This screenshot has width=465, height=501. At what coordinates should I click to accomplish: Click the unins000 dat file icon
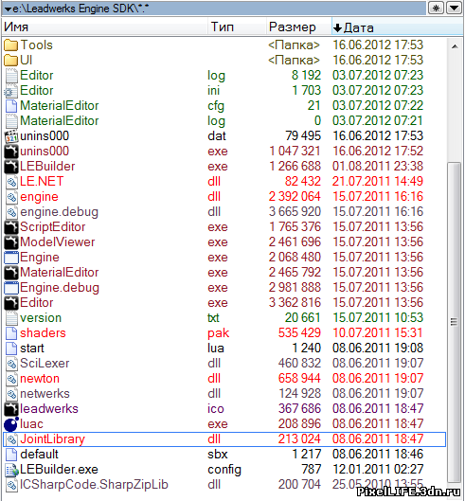pyautogui.click(x=11, y=136)
